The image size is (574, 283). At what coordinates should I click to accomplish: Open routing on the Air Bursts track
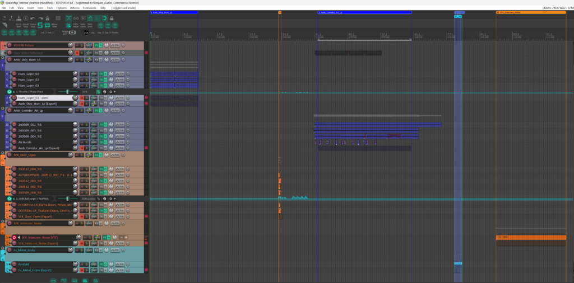(94, 142)
